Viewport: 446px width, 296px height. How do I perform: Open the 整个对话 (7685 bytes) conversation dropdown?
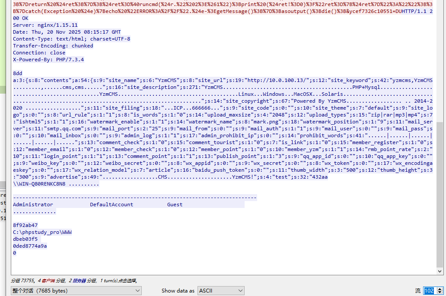coord(76,291)
